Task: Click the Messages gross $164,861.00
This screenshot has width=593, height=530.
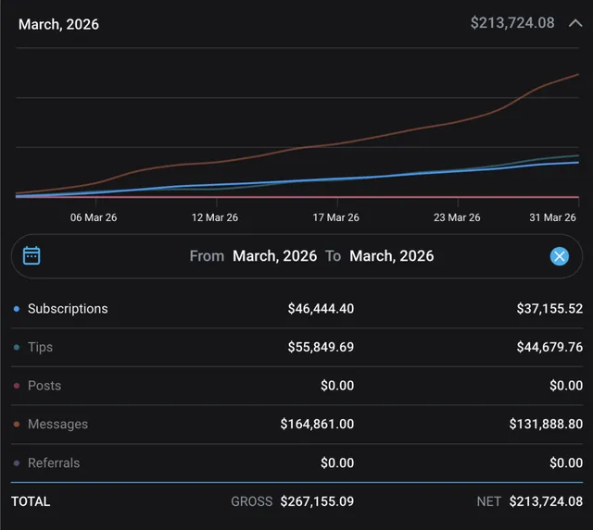Action: 317,424
